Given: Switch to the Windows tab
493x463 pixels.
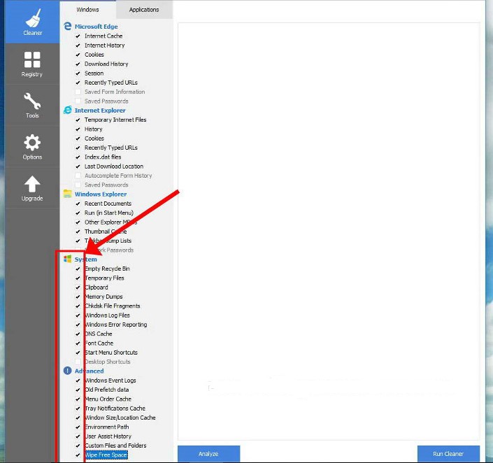Looking at the screenshot, I should [x=87, y=10].
